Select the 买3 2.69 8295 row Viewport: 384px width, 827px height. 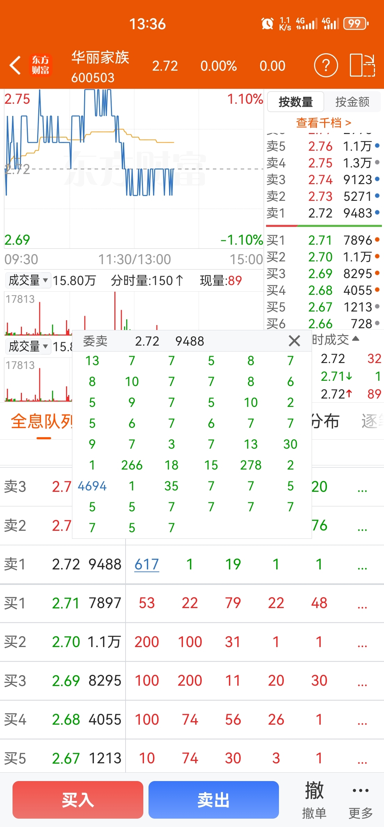pyautogui.click(x=323, y=273)
